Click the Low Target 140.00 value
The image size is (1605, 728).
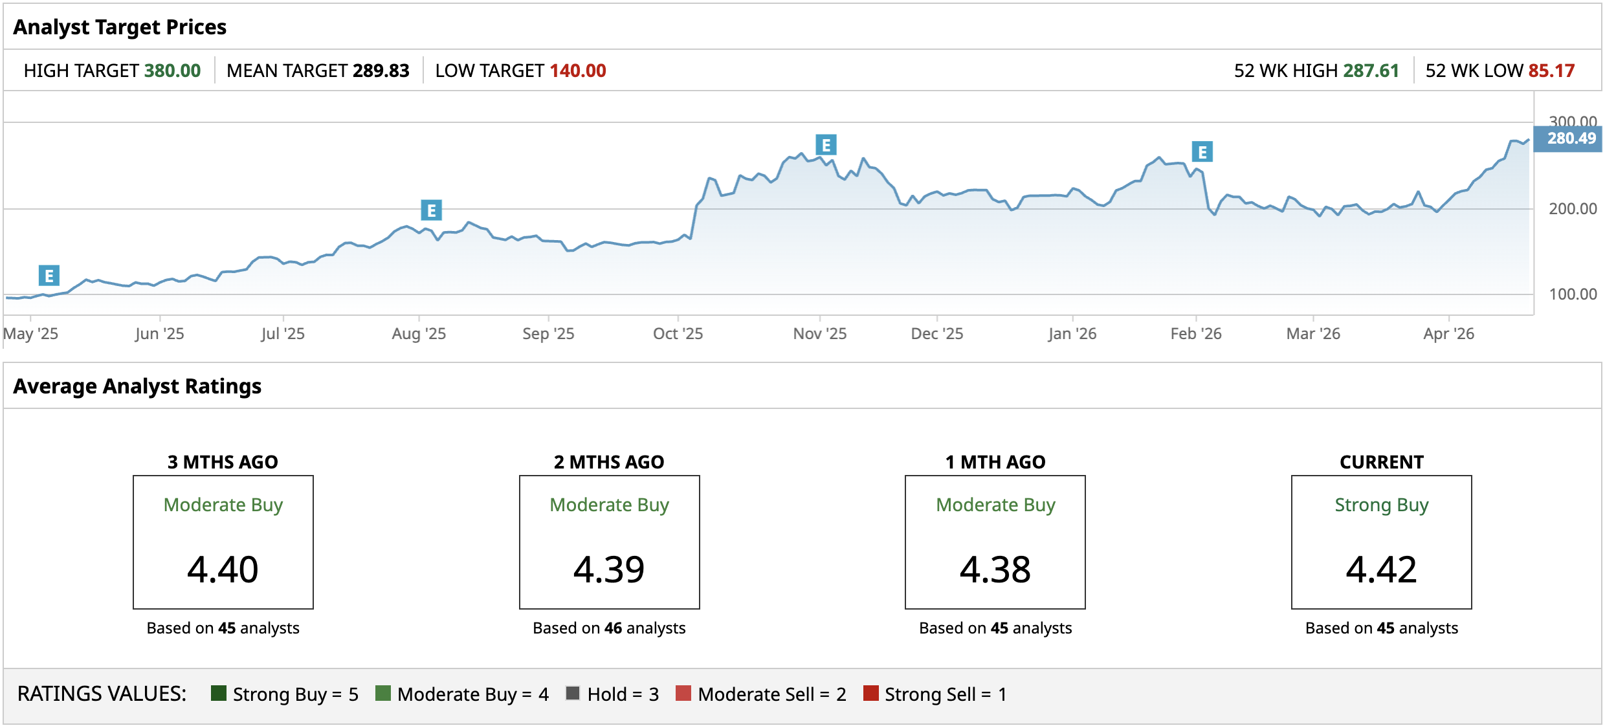[x=577, y=71]
